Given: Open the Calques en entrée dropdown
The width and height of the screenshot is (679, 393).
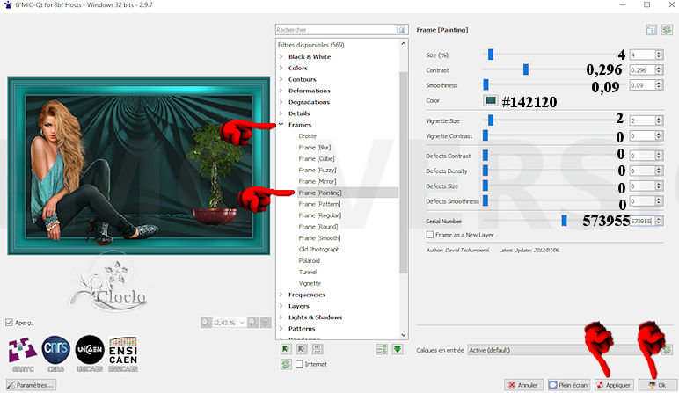Looking at the screenshot, I should pos(563,349).
